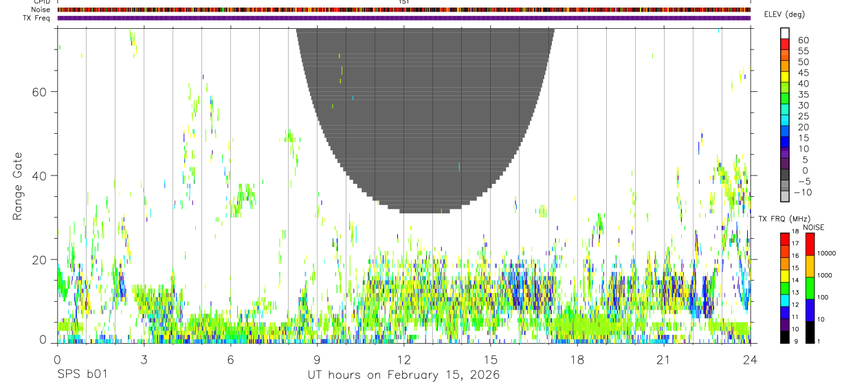Click the "13" label on the TX FRQ bar
Image resolution: width=844 pixels, height=389 pixels.
(x=795, y=292)
